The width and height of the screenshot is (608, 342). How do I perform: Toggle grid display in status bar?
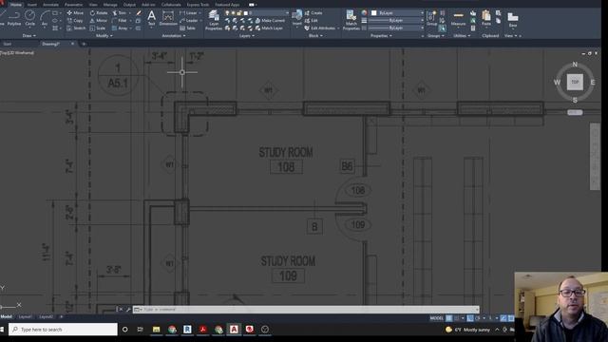[x=449, y=318]
